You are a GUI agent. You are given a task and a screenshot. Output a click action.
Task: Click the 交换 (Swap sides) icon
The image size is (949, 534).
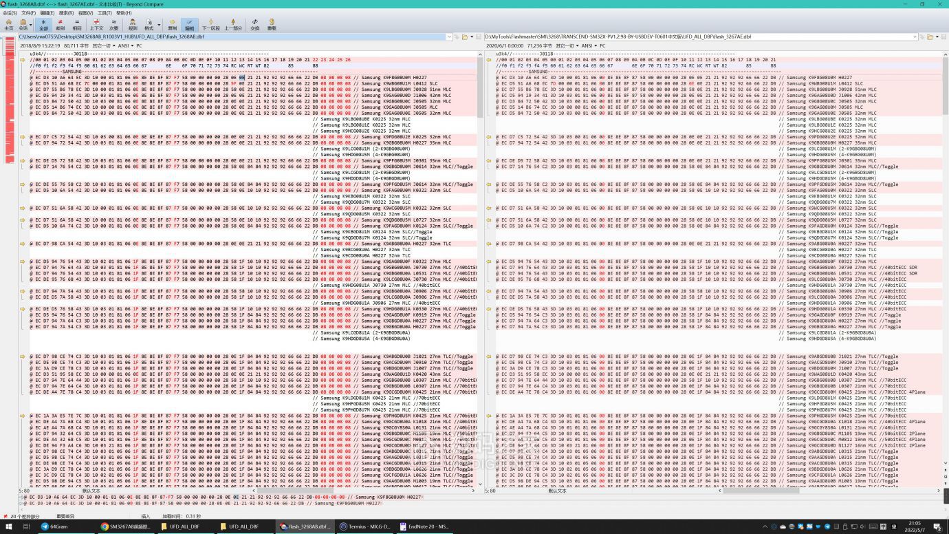(254, 25)
